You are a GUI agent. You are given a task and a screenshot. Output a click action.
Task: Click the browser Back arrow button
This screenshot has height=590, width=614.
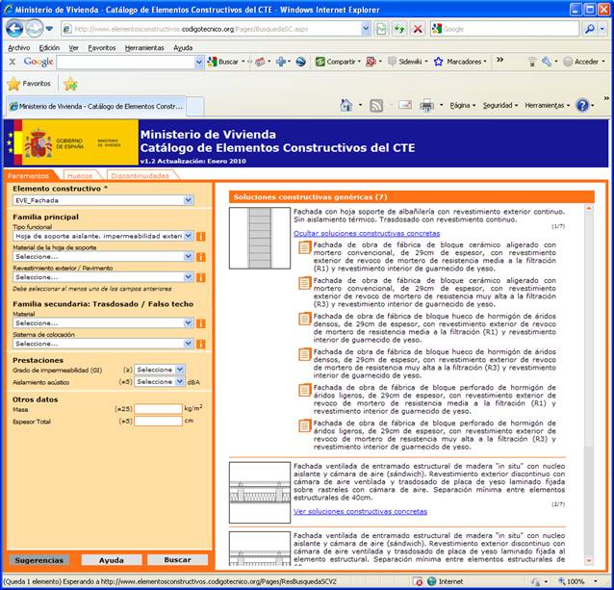[14, 29]
